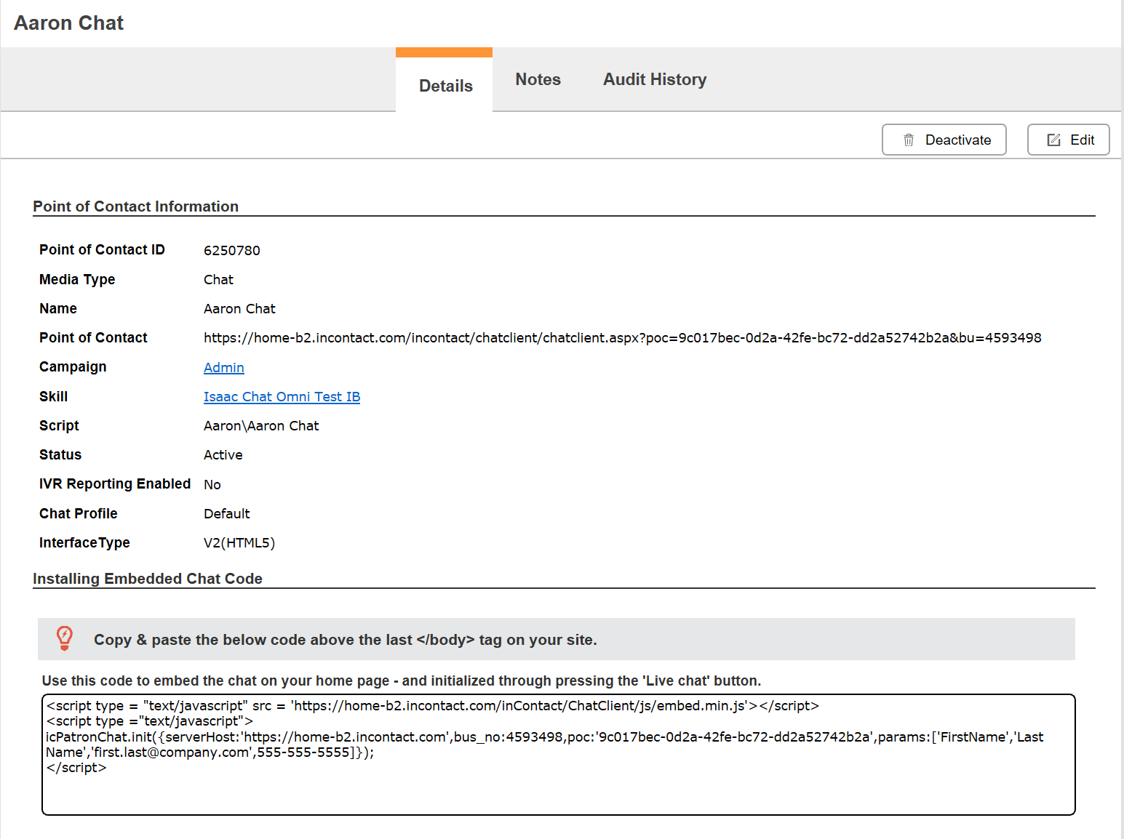Screen dimensions: 1124x839
Task: Click inside the embedded chat code box
Action: coord(558,755)
